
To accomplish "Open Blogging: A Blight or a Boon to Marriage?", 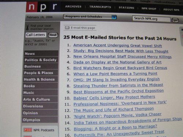I will click(115, 128).
